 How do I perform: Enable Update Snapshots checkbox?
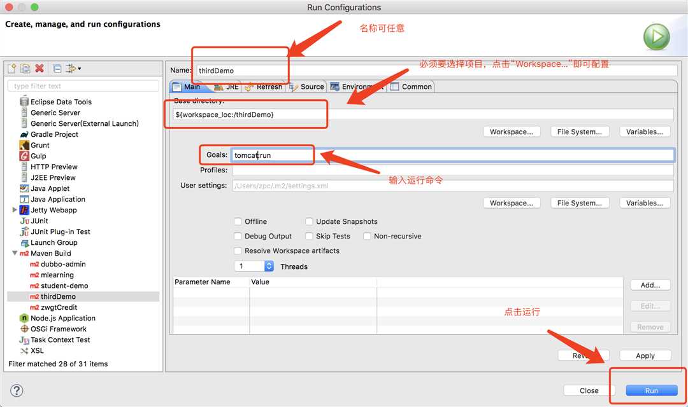click(x=309, y=221)
